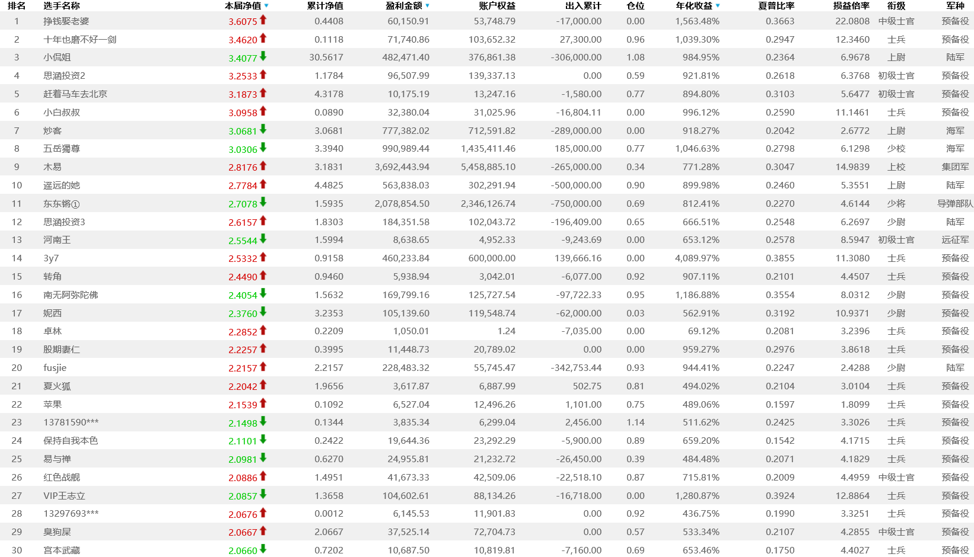The image size is (974, 557).
Task: Select annualized return 4,089.97% cell
Action: [698, 258]
